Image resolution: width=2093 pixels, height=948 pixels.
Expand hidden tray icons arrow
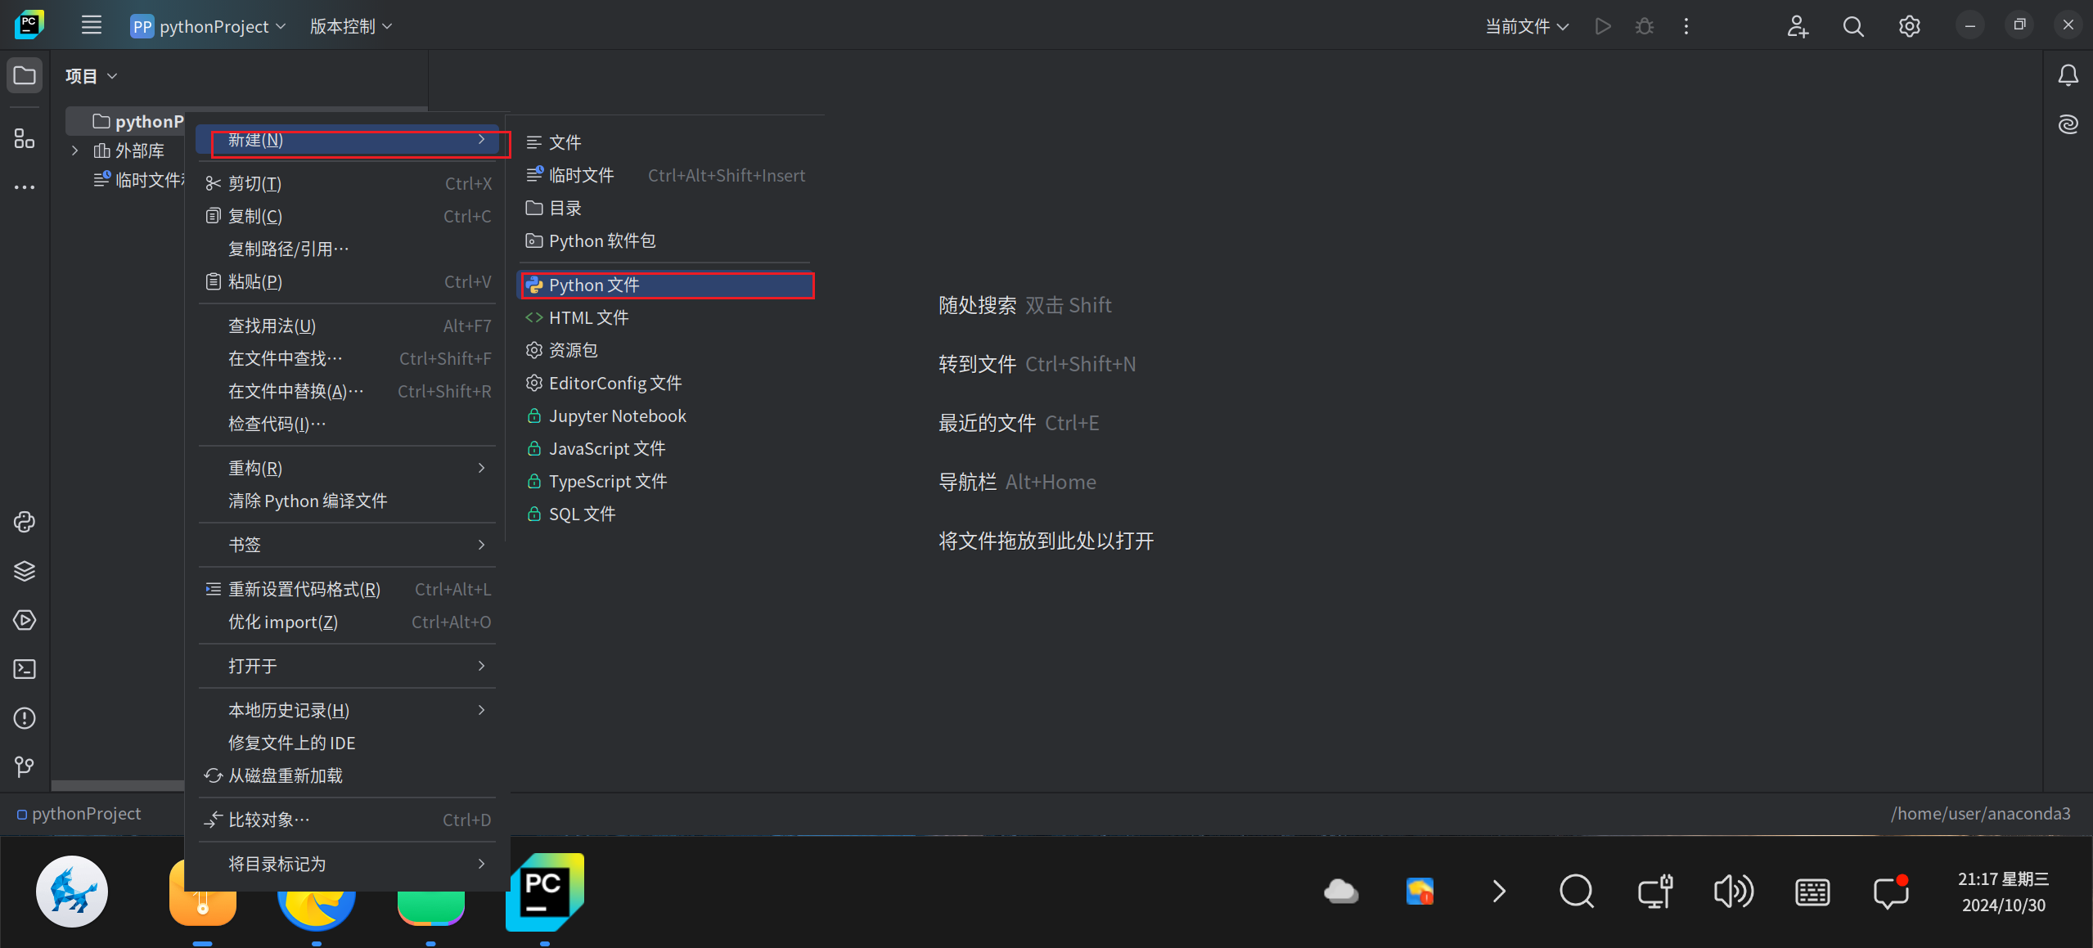[1498, 892]
